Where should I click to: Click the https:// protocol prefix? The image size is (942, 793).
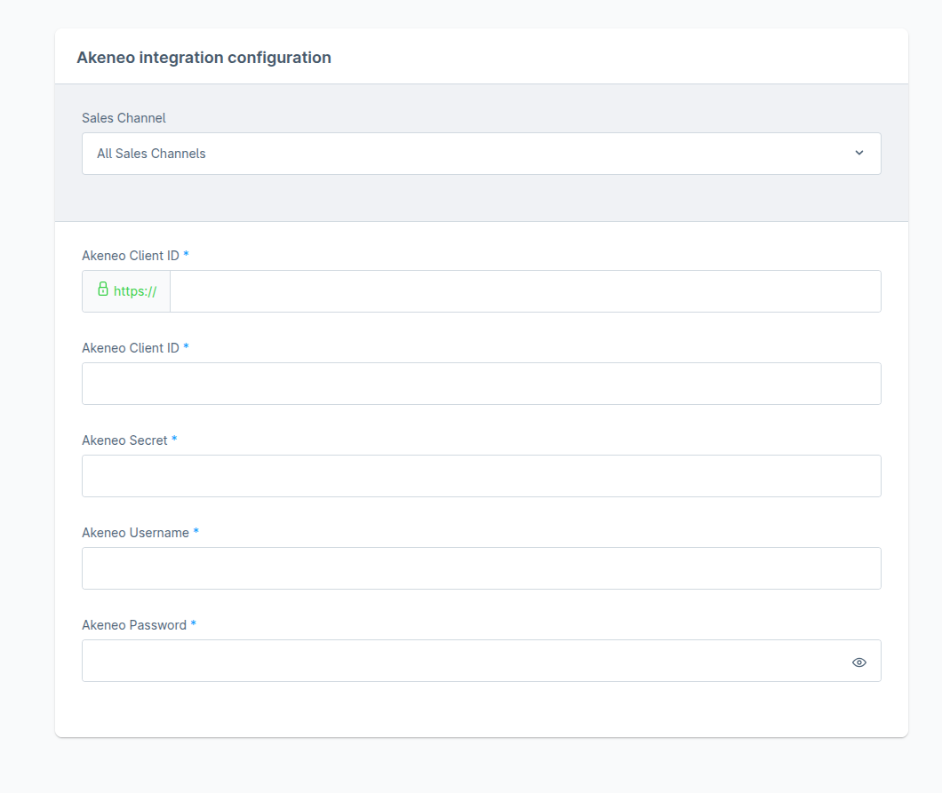[x=135, y=290]
